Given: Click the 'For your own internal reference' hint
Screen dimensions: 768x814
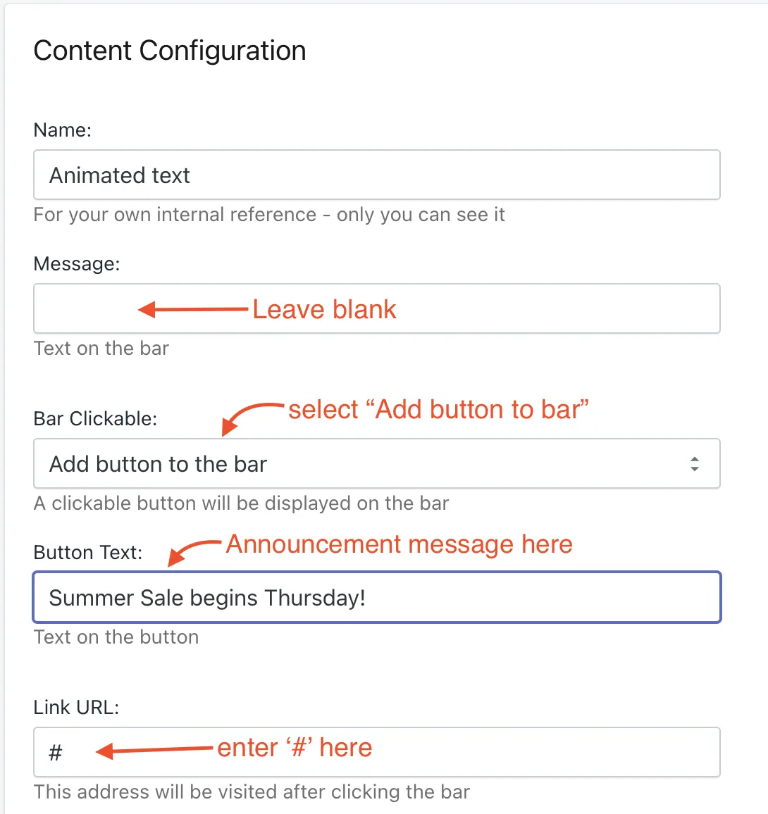Looking at the screenshot, I should [x=269, y=215].
